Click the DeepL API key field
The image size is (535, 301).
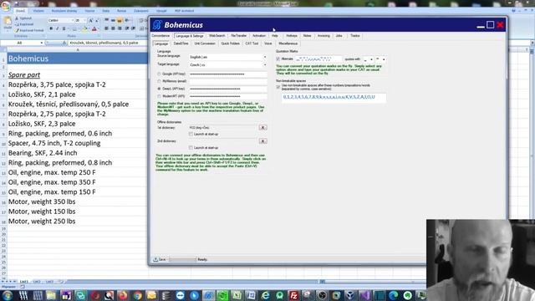coord(228,89)
